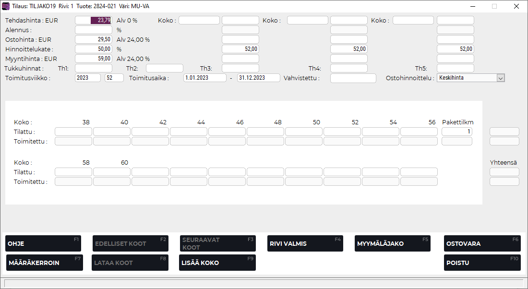Select the Pakettilkm quantity field
The image size is (528, 289).
click(456, 132)
